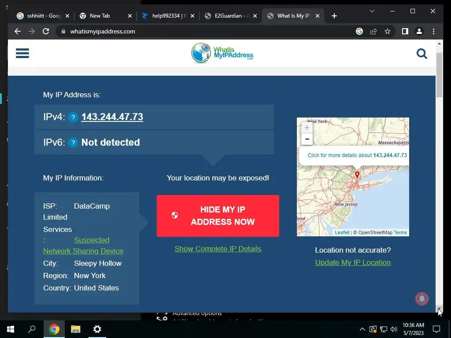Click the Google icon in address bar
The height and width of the screenshot is (338, 451).
tap(359, 31)
